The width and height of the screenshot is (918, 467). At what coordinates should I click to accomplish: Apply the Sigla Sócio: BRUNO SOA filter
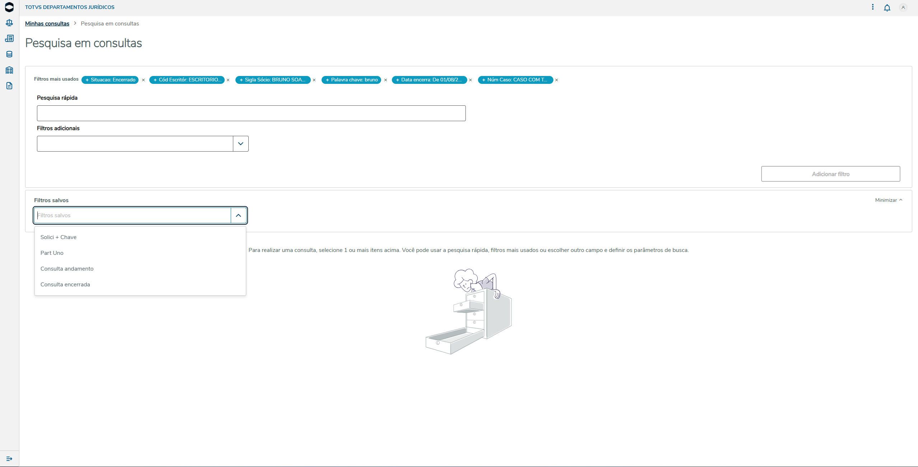(x=273, y=80)
